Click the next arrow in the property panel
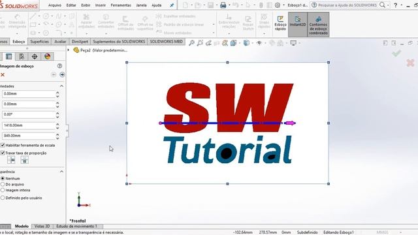 point(62,74)
